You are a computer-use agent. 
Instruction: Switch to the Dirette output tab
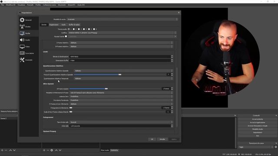click(x=44, y=25)
